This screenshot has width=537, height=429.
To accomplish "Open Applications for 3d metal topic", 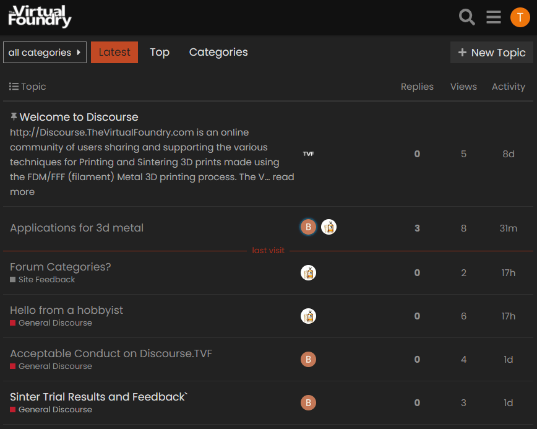I will pos(77,228).
